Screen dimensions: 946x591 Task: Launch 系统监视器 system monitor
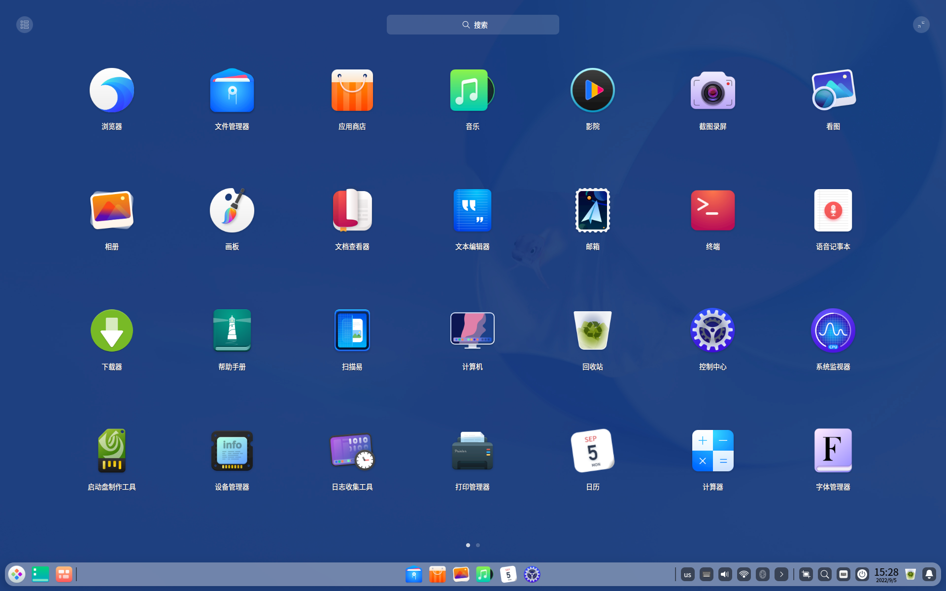(833, 331)
